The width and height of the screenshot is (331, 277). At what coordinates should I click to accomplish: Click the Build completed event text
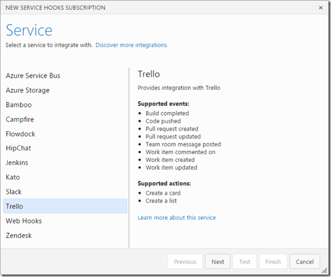[x=167, y=113]
